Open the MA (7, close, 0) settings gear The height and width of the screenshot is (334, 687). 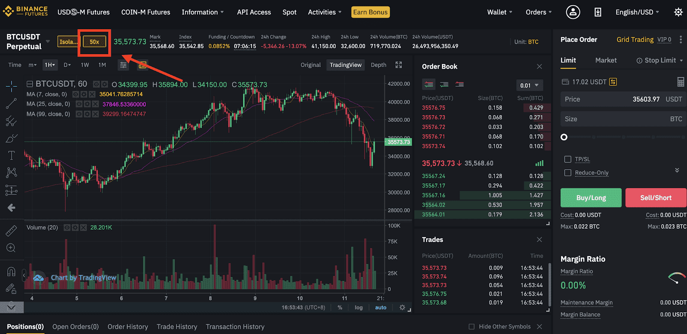[84, 94]
